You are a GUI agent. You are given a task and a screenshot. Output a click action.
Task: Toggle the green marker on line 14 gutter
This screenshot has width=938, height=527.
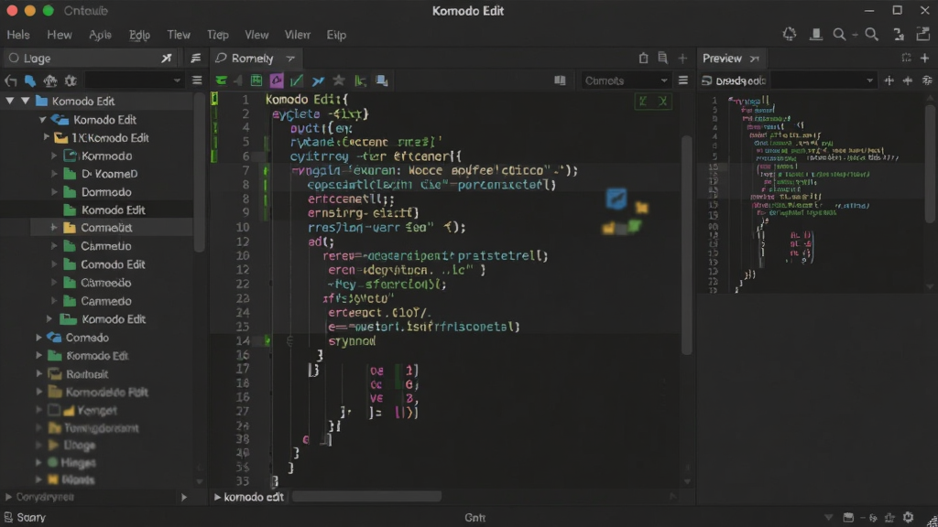[267, 340]
